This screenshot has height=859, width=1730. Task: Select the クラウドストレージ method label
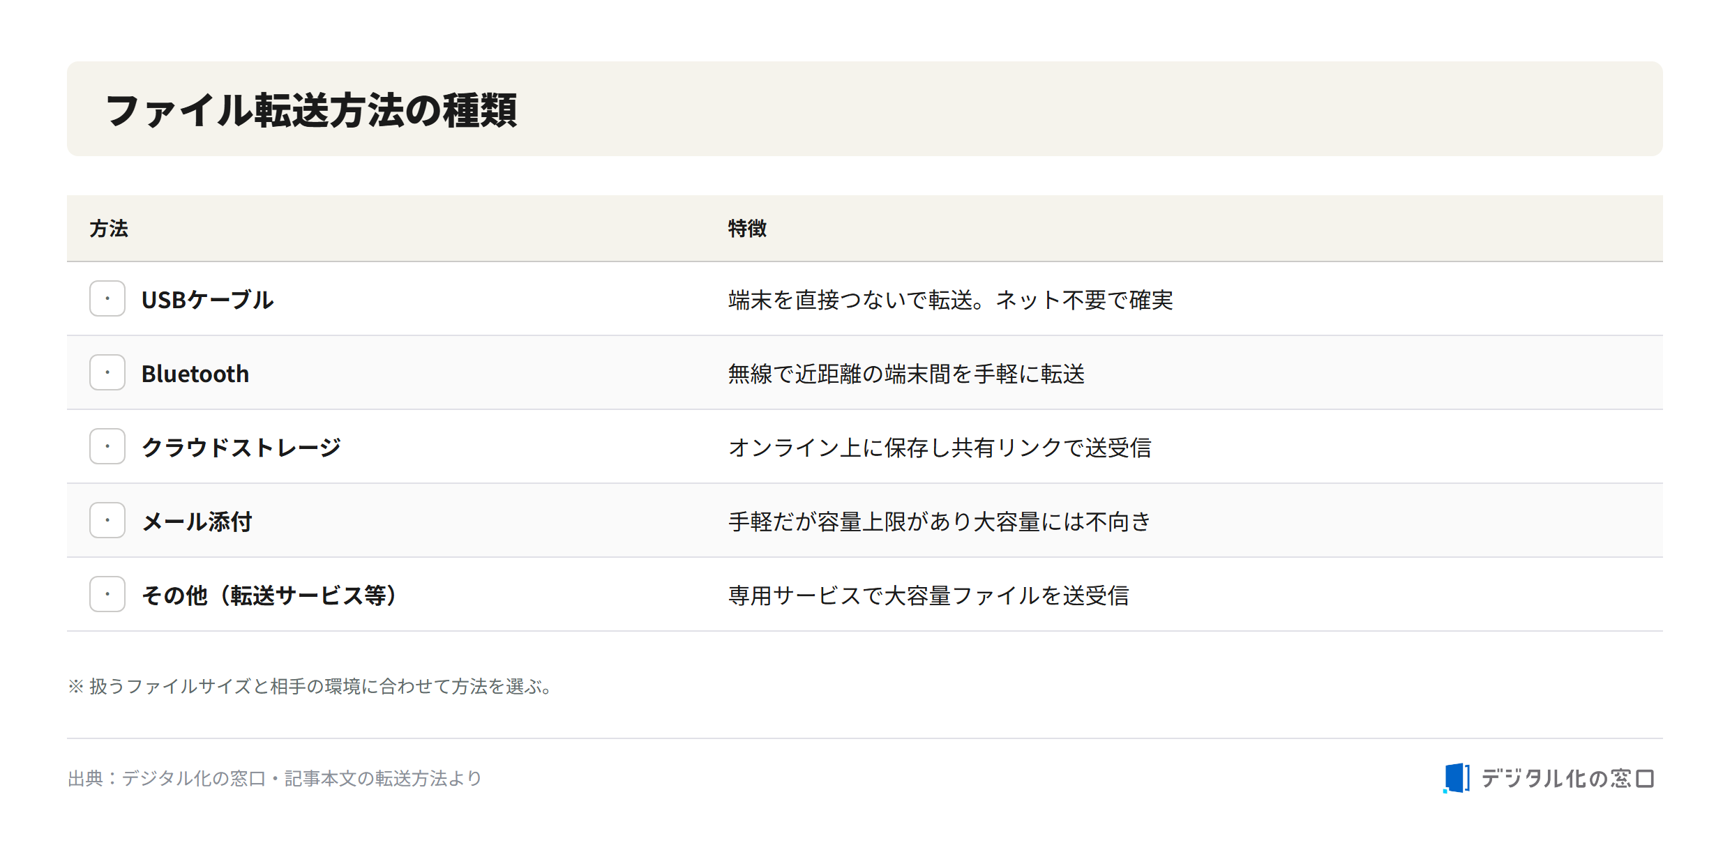coord(241,448)
